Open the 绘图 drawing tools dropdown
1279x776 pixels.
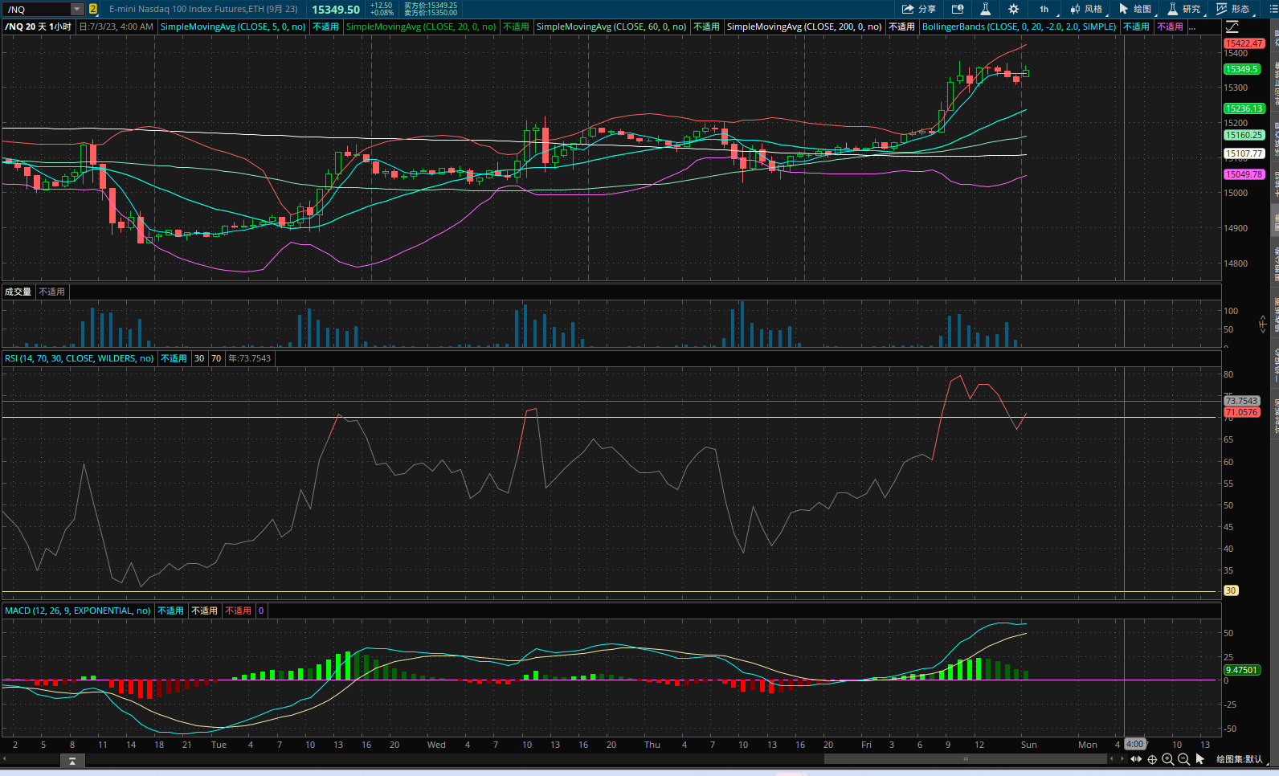[x=1136, y=9]
